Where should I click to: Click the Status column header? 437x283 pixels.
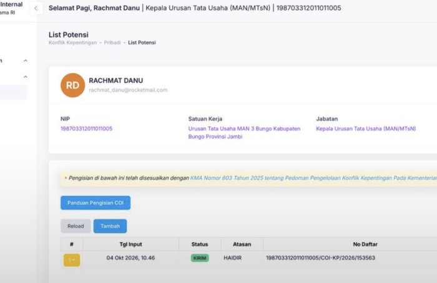200,244
